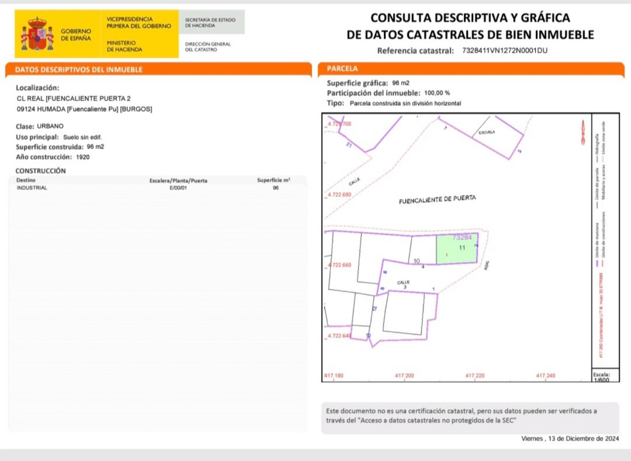Click the date 'Viernes, 13 de Diciembre de 2024'
631x461 pixels.
point(570,439)
